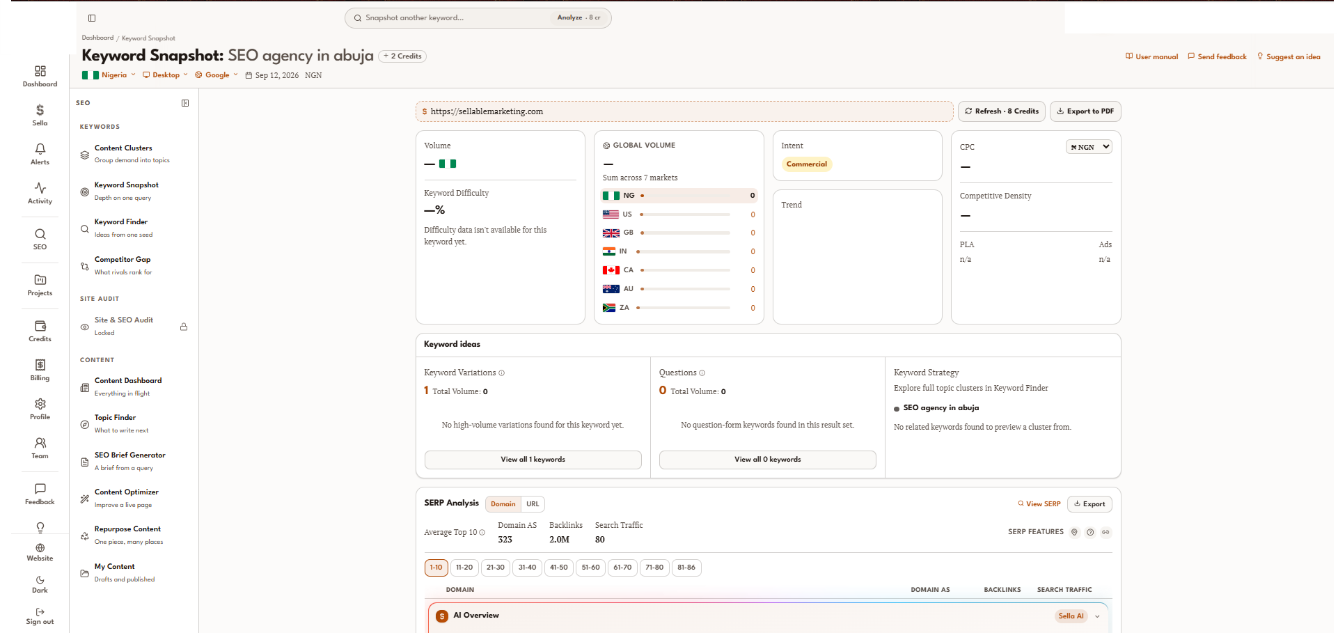Click the SERP Analysis Export button
Screen dimensions: 1338x633
point(1089,504)
